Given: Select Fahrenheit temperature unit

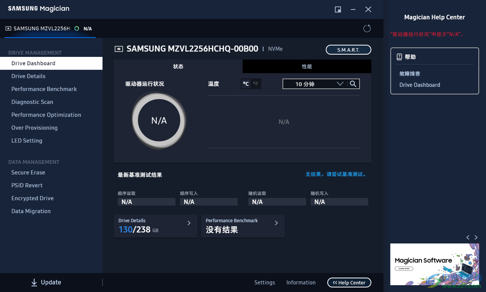Looking at the screenshot, I should 255,83.
